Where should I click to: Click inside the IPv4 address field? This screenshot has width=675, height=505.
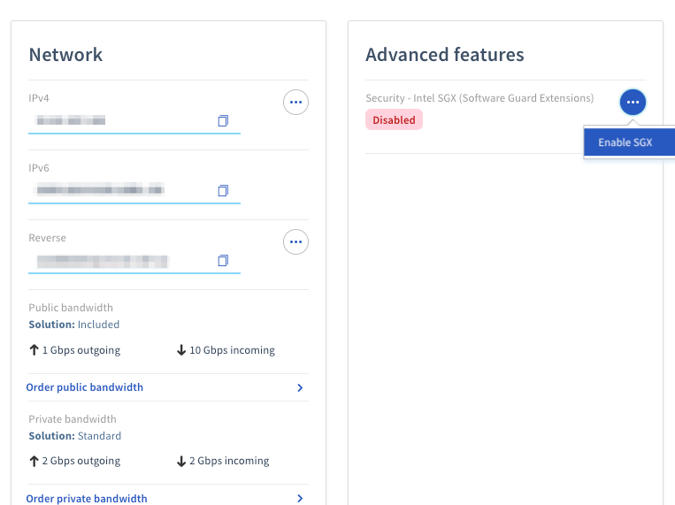click(115, 120)
